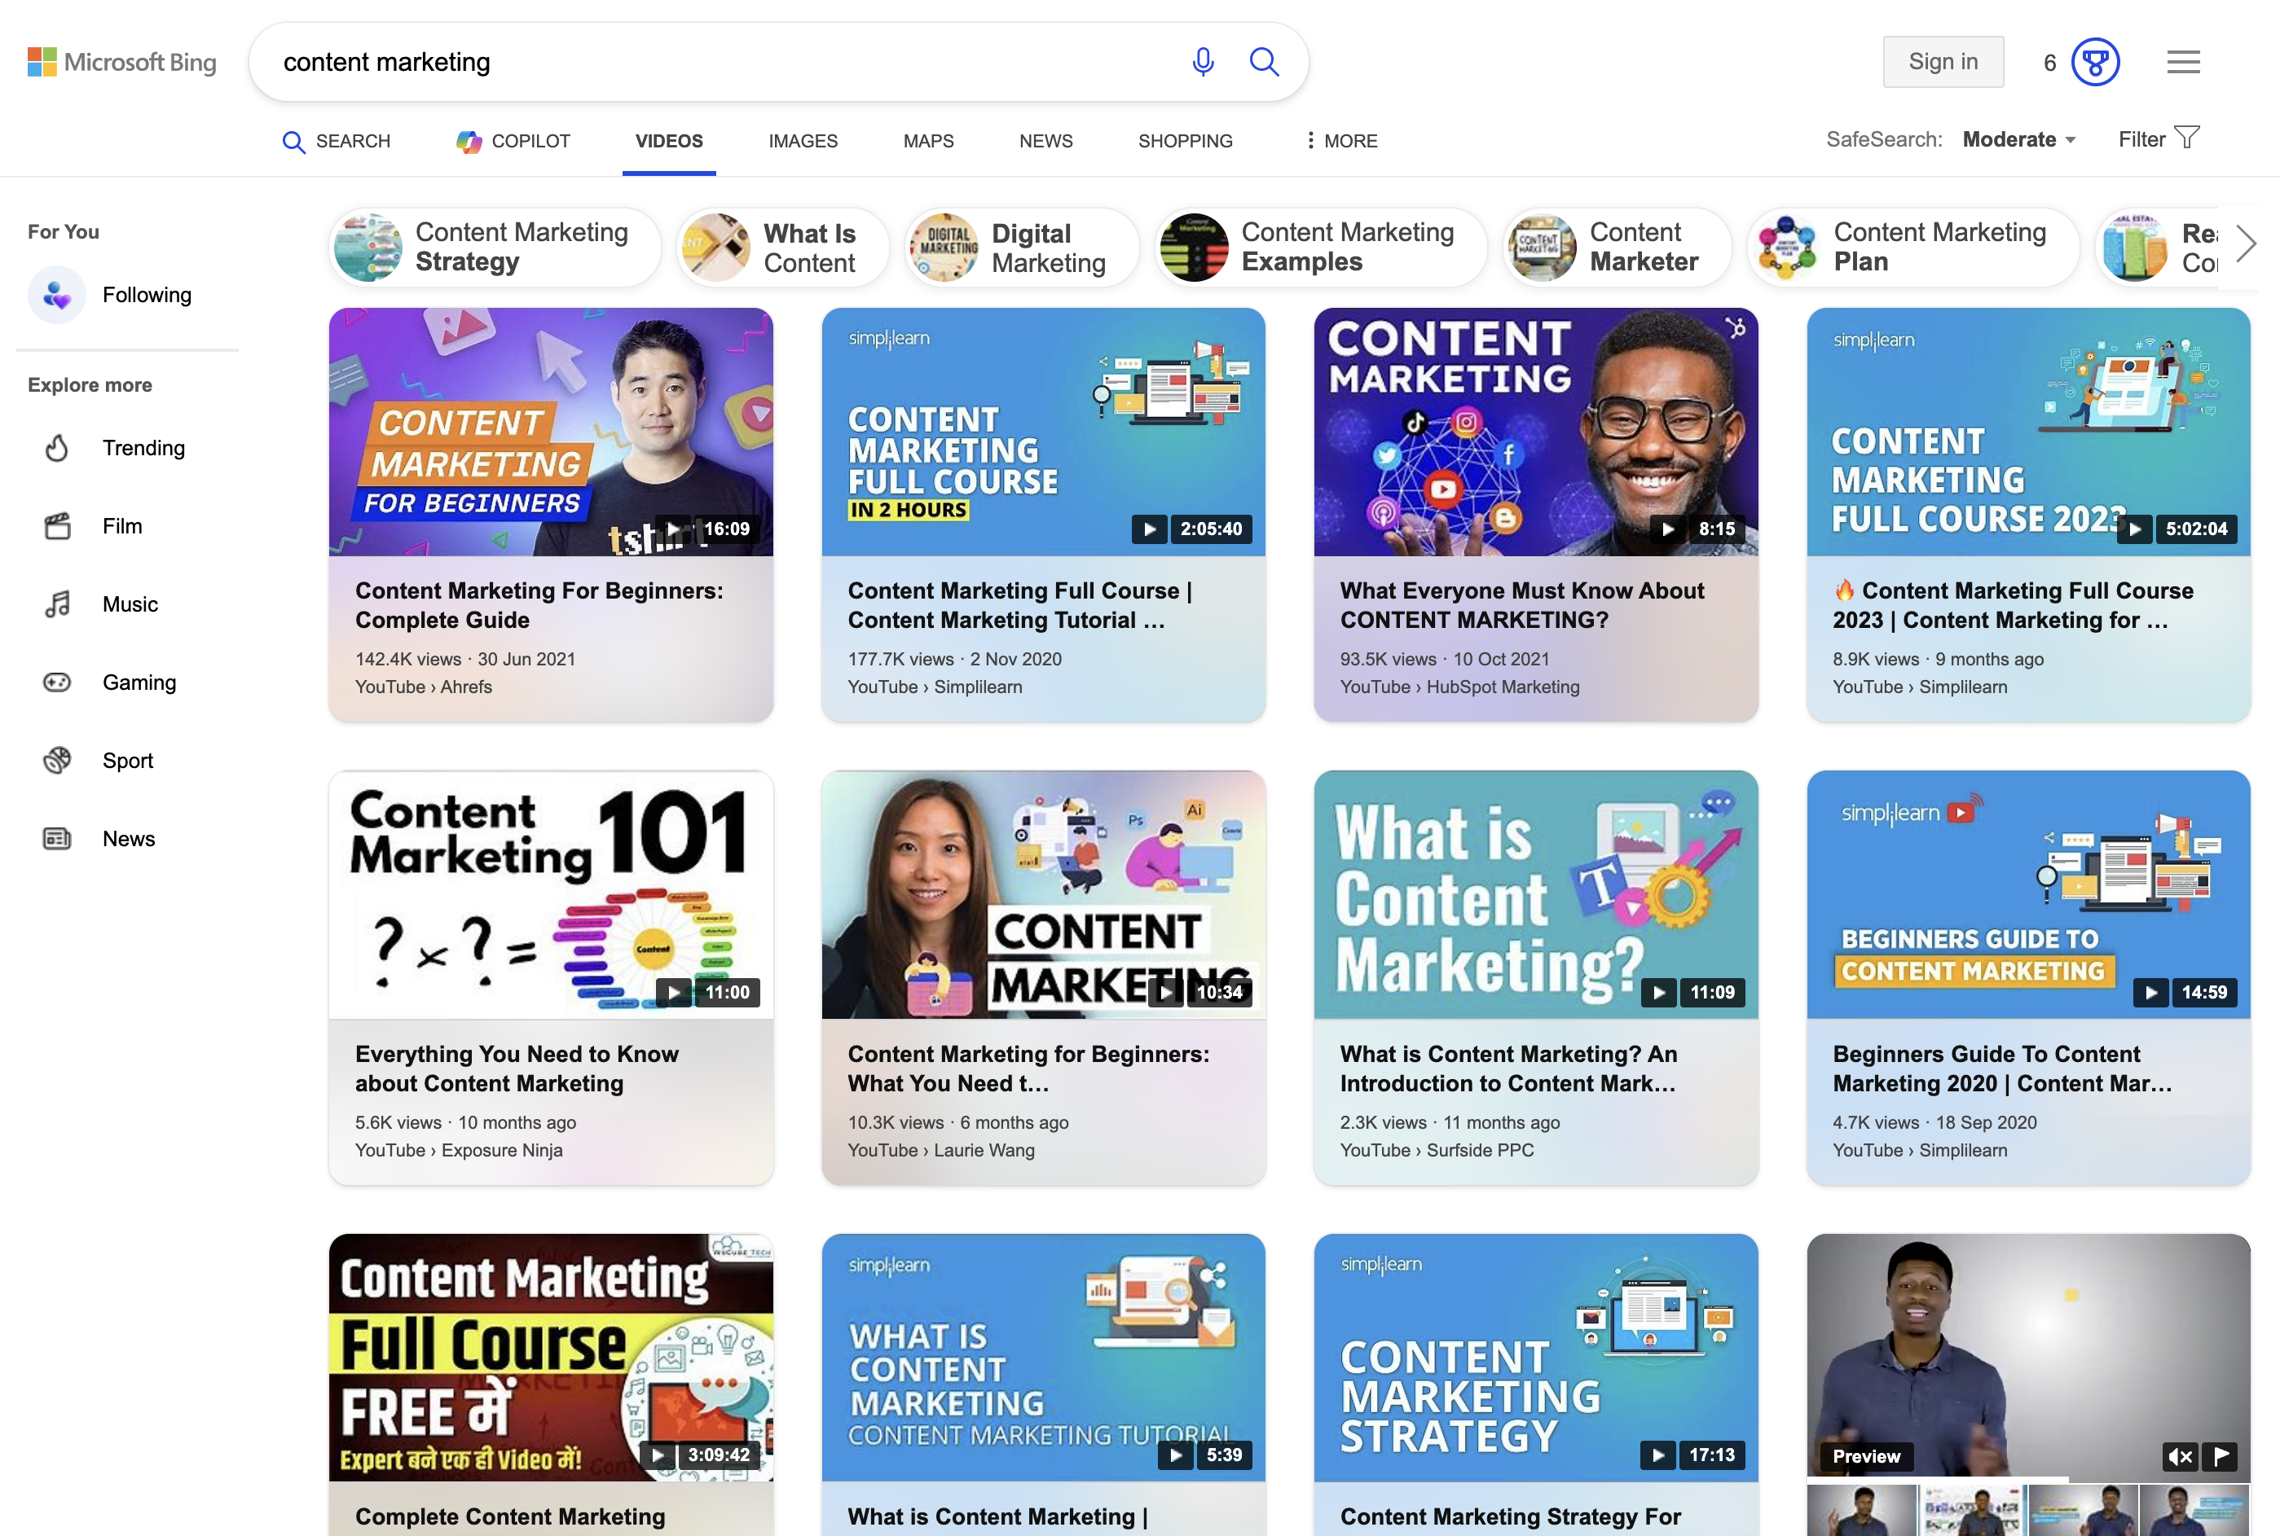Image resolution: width=2280 pixels, height=1536 pixels.
Task: Open the Microsoft Rewards icon
Action: point(2095,62)
